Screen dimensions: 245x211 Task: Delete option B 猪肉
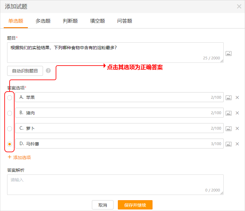click(237, 113)
